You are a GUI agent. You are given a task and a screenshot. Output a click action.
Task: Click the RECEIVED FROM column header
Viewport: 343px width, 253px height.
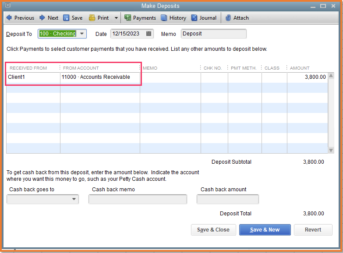click(x=28, y=68)
